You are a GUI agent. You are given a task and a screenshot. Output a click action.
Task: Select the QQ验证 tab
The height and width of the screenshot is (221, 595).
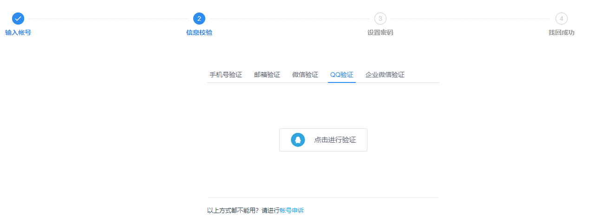tap(342, 75)
